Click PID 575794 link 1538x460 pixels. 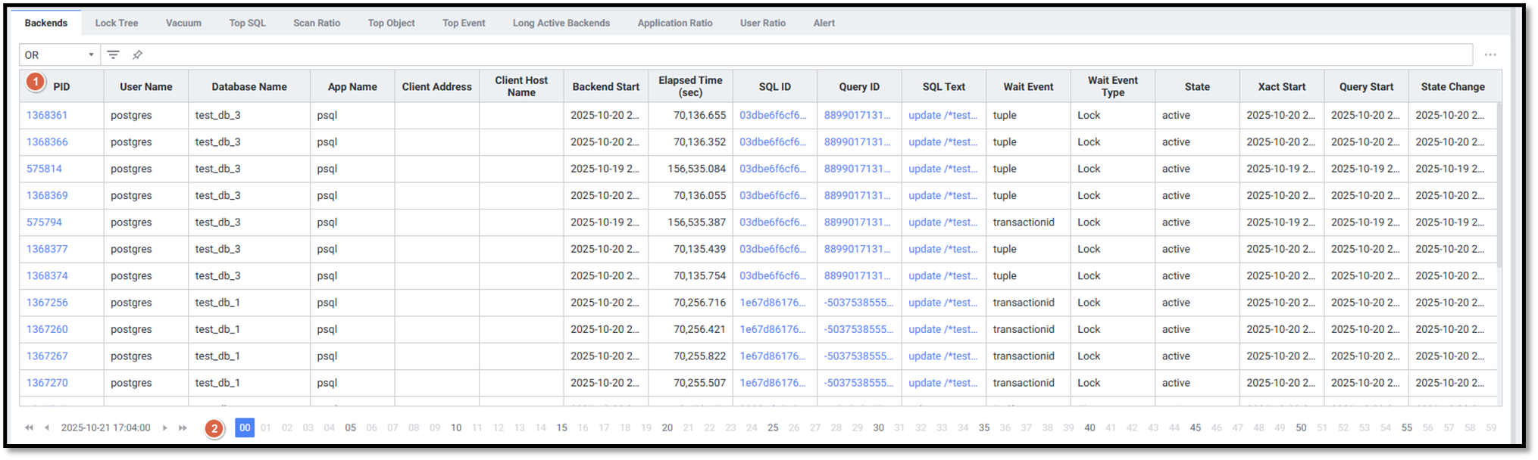click(44, 222)
